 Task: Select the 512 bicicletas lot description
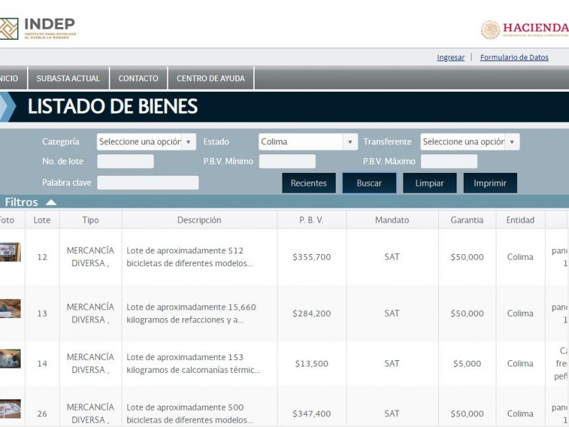[190, 257]
